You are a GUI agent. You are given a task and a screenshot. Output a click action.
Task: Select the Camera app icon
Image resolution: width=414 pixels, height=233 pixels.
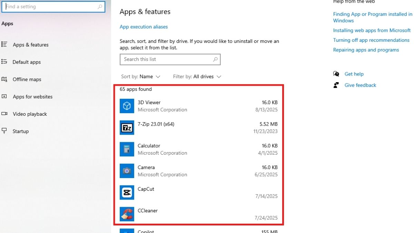[127, 171]
